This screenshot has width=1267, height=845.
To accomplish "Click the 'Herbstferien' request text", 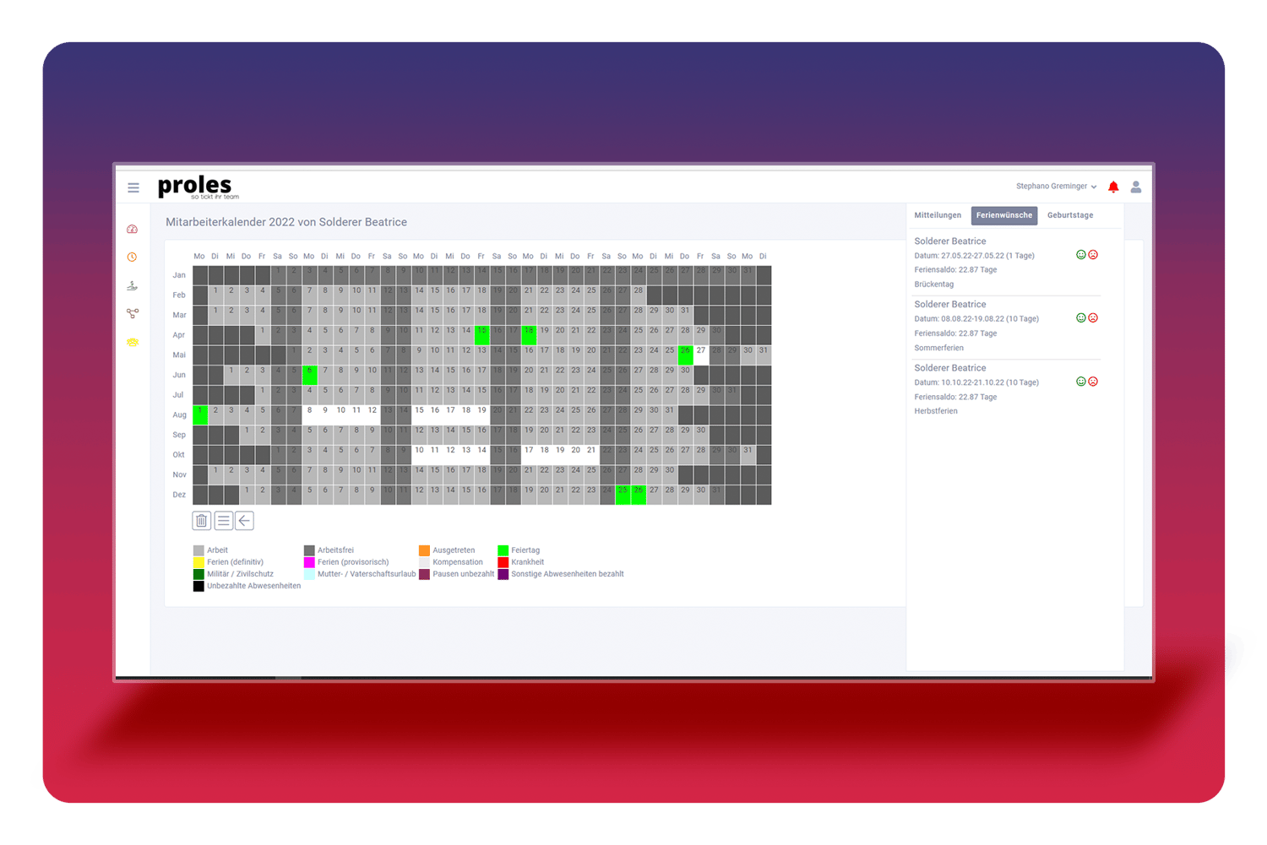I will click(x=936, y=411).
